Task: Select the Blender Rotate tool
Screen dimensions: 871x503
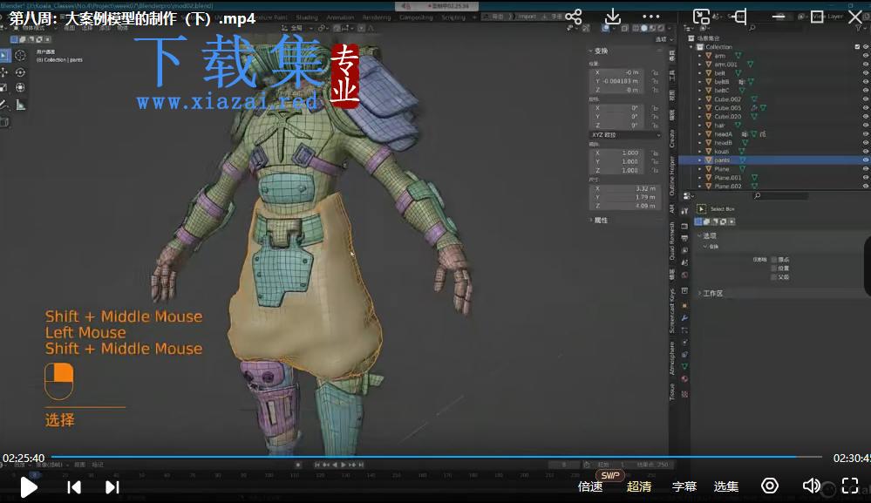Action: pyautogui.click(x=20, y=72)
